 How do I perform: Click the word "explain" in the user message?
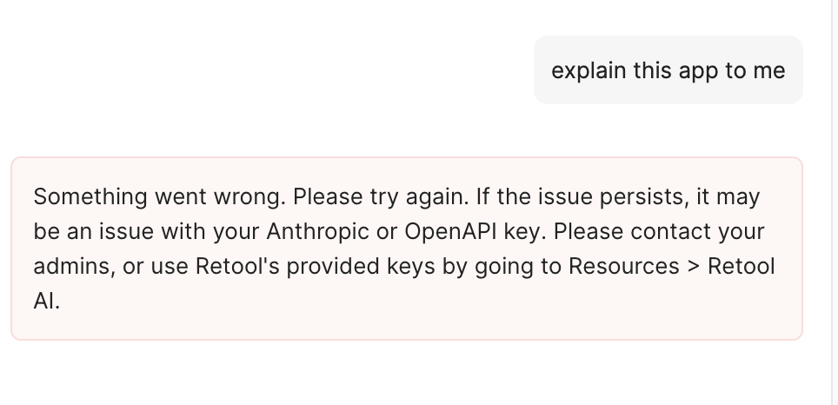point(588,70)
